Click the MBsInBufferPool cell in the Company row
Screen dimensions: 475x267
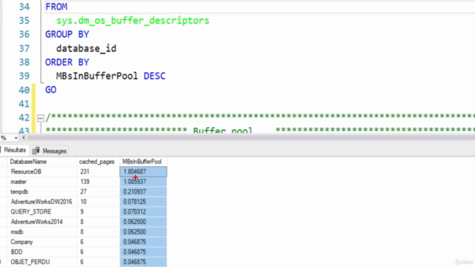(x=143, y=242)
